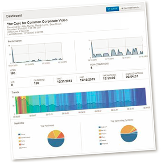Click the Unknown legend entry in Top Platforms
The height and width of the screenshot is (163, 161).
(x=23, y=147)
